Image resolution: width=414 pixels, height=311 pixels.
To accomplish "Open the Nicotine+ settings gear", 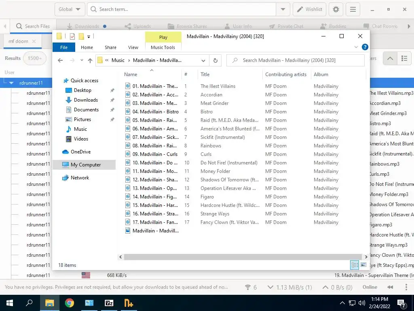I will (x=336, y=10).
